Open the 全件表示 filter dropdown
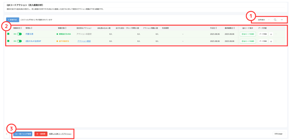This screenshot has width=292, height=140. [x=263, y=20]
